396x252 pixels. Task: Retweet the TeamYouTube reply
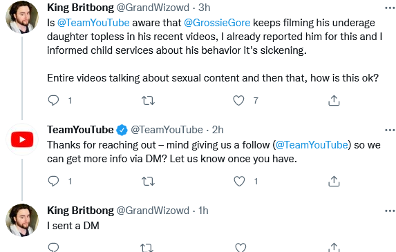148,182
